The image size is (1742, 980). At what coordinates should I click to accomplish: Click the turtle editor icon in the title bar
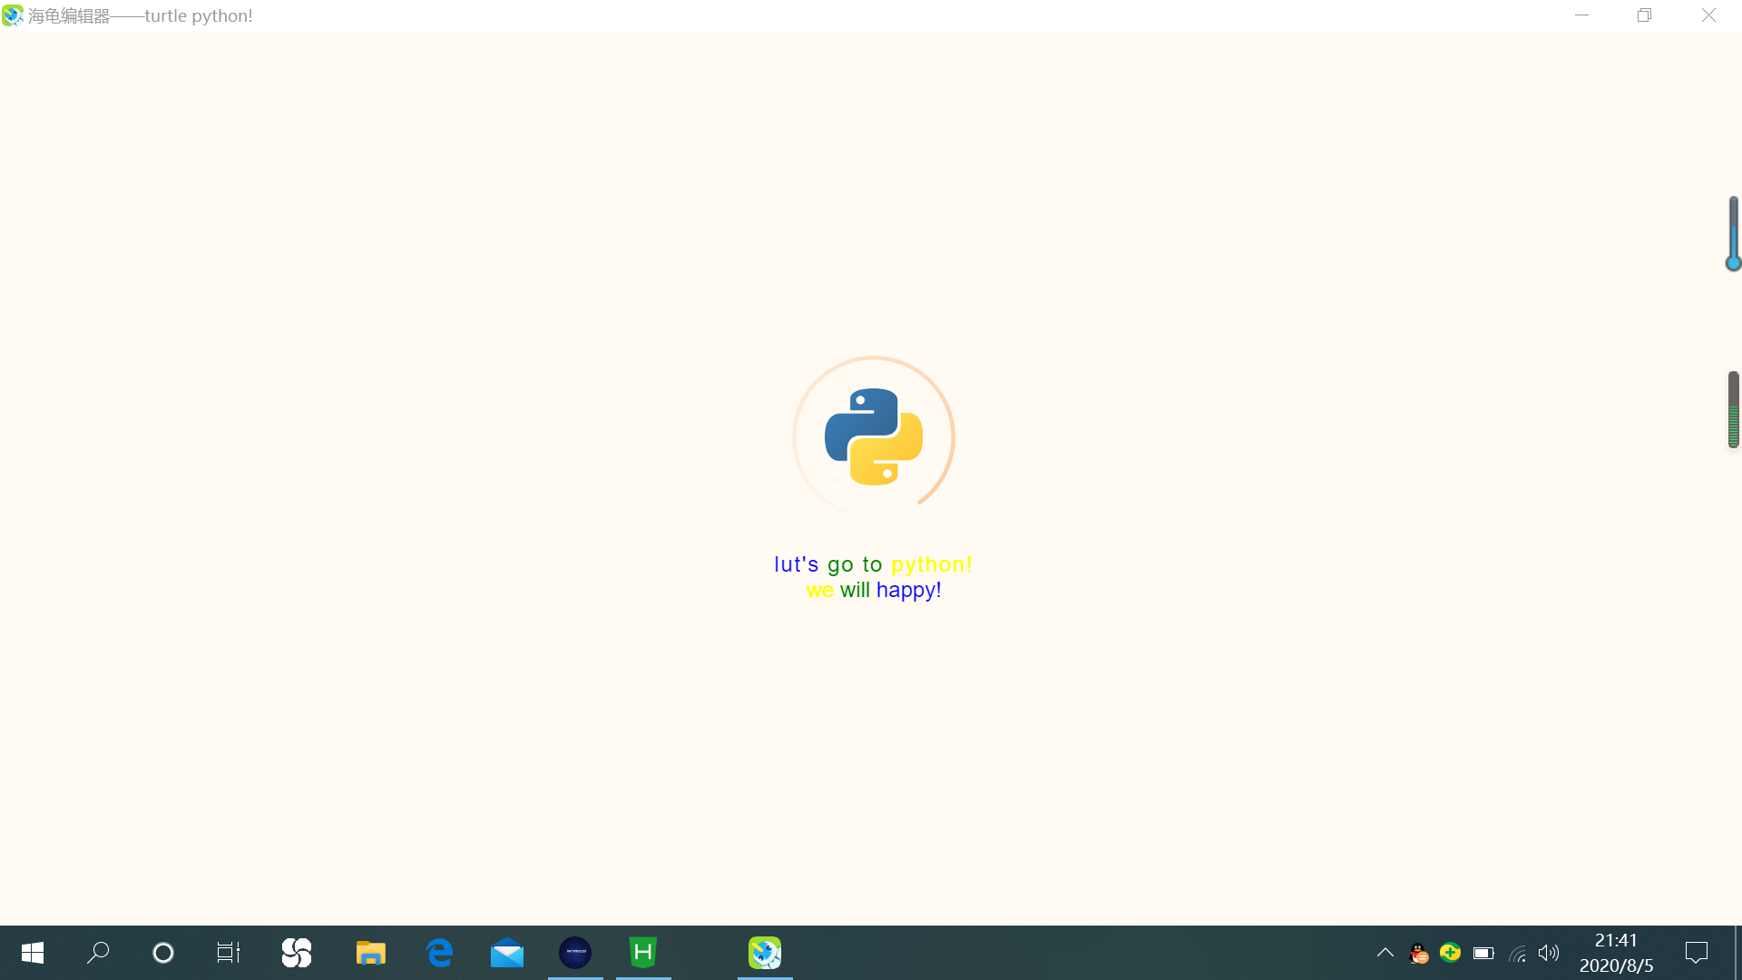click(x=13, y=15)
